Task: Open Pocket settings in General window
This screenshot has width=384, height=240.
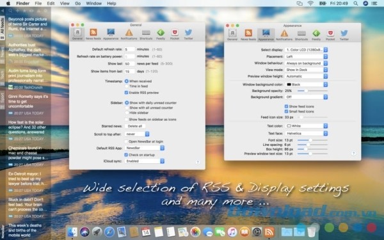Action: pos(174,34)
